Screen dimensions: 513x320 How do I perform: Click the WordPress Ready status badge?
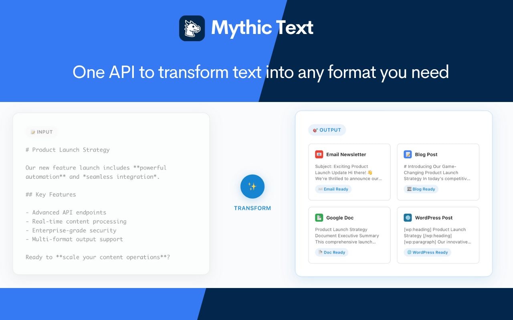(x=427, y=252)
